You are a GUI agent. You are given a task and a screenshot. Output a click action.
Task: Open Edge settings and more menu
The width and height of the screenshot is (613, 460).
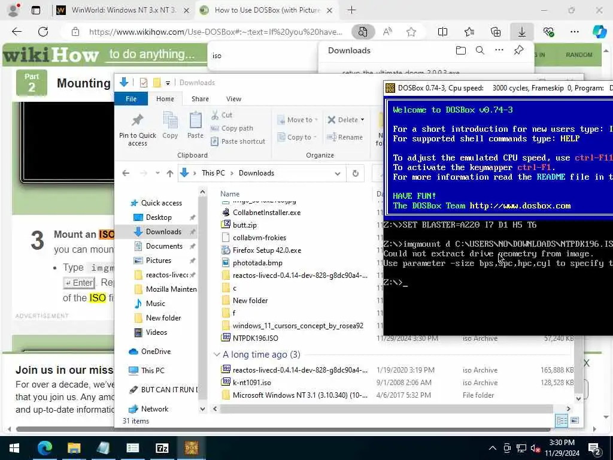point(574,32)
